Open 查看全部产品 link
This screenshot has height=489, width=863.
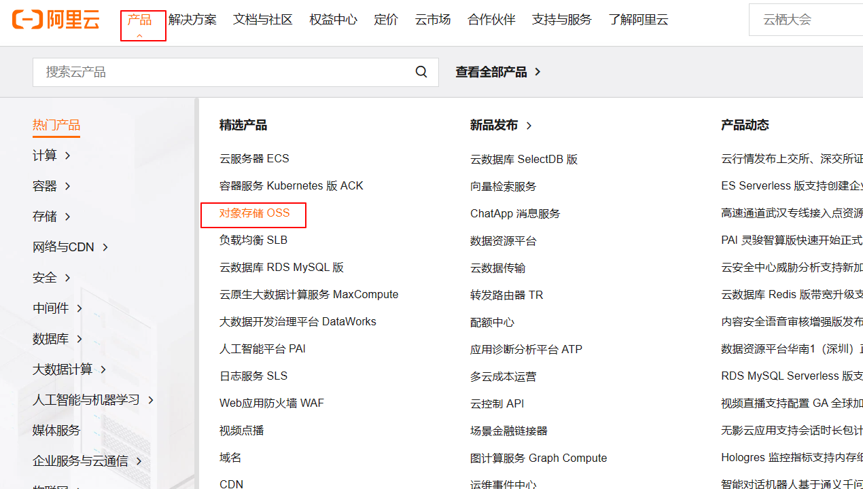497,72
